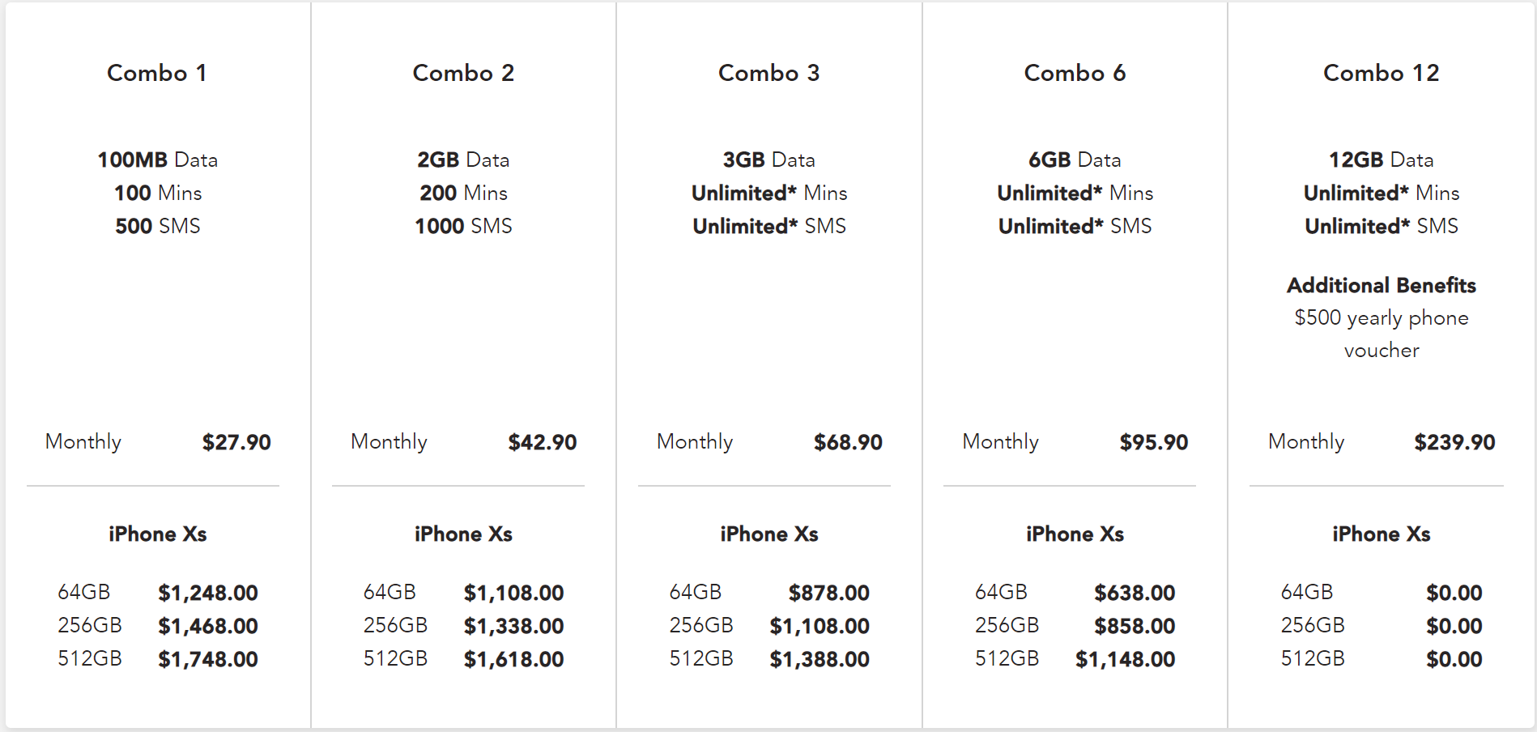Click the $95.90 monthly price

click(1153, 442)
